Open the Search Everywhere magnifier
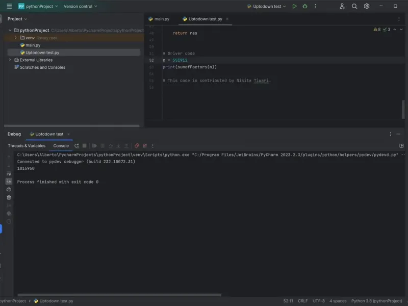This screenshot has height=306, width=408. pos(354,6)
